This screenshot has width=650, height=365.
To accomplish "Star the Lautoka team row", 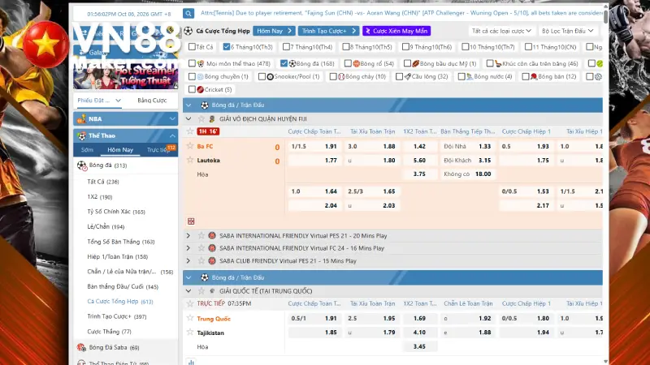I will (x=190, y=160).
